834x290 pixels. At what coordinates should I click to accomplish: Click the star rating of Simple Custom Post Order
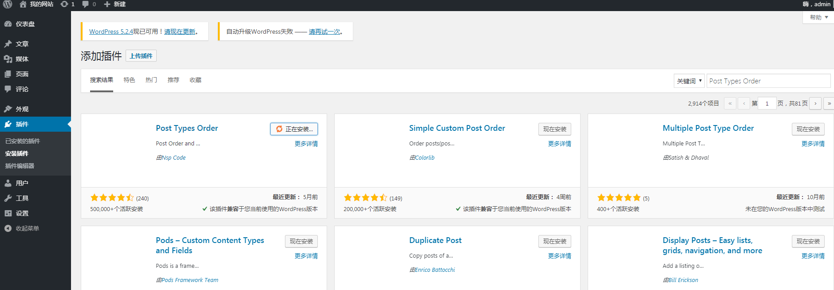365,198
